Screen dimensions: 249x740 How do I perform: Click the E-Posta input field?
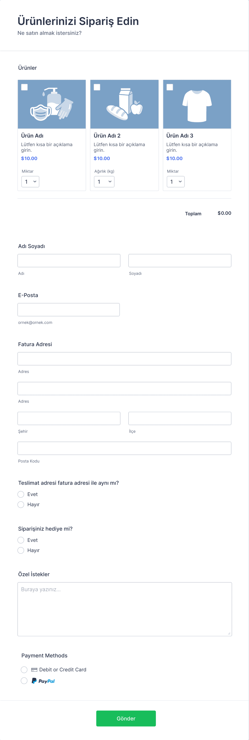69,310
